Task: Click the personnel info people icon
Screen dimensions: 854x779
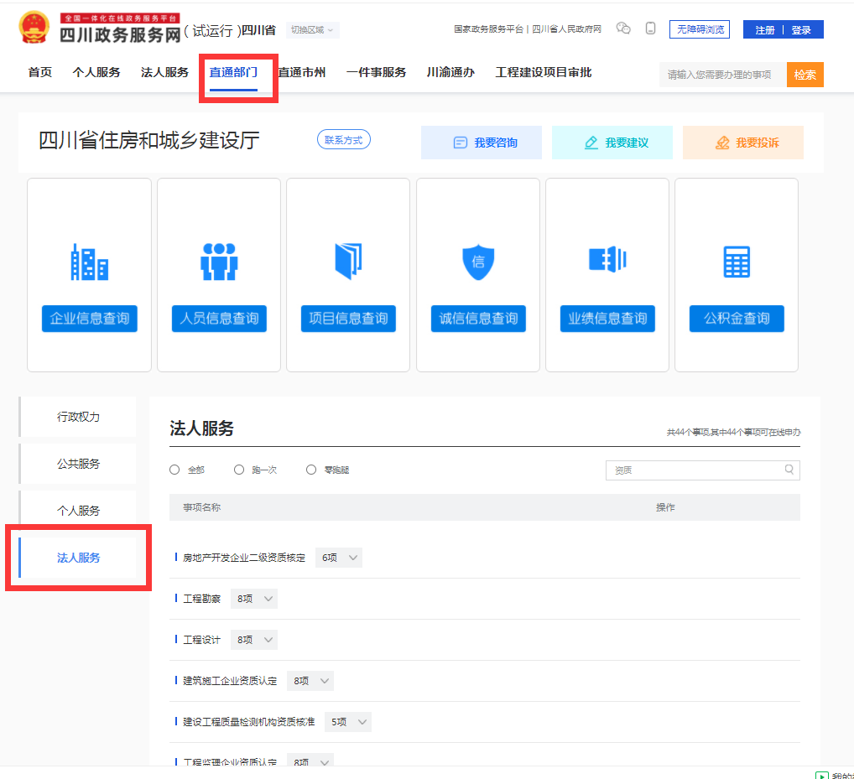Action: 219,262
